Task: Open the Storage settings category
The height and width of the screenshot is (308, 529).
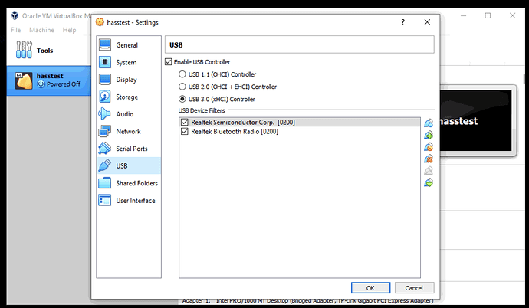Action: click(129, 97)
